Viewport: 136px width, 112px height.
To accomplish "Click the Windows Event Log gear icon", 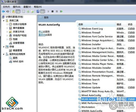I will pyautogui.click(x=79, y=29).
